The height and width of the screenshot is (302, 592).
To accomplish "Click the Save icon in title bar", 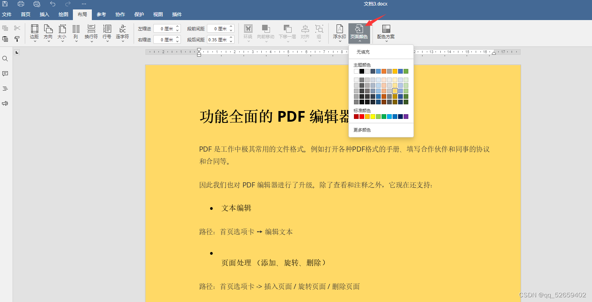I will click(x=5, y=4).
